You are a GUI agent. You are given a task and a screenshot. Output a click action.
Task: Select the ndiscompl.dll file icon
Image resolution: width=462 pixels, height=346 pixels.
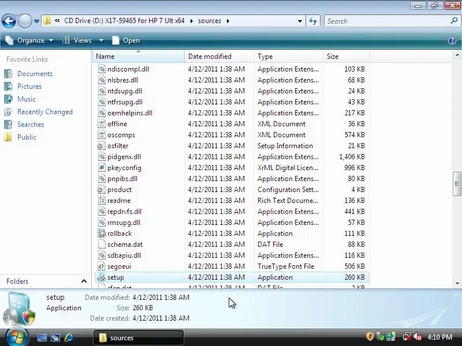click(x=102, y=69)
